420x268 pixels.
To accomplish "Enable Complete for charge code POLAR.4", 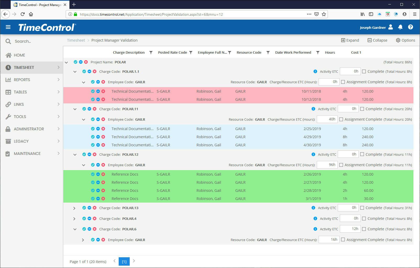I will coord(364,218).
